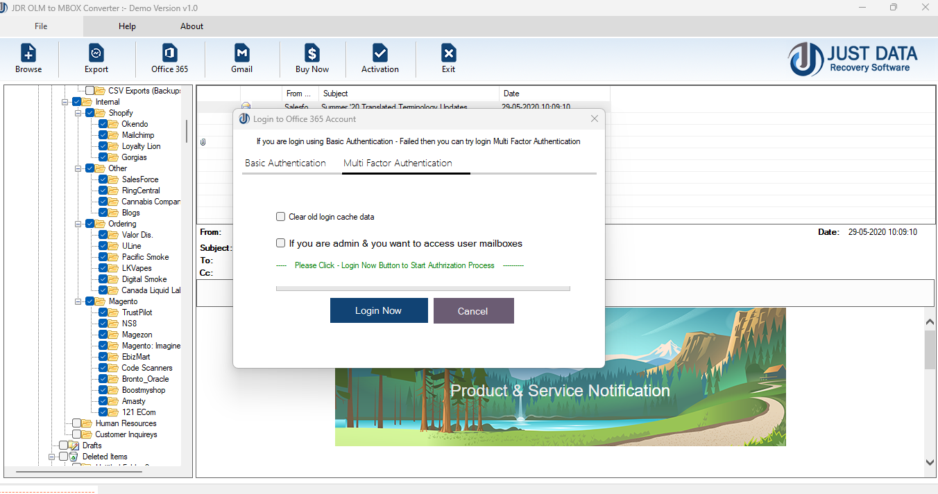Open the Help menu
Screen dimensions: 938x494
[127, 26]
